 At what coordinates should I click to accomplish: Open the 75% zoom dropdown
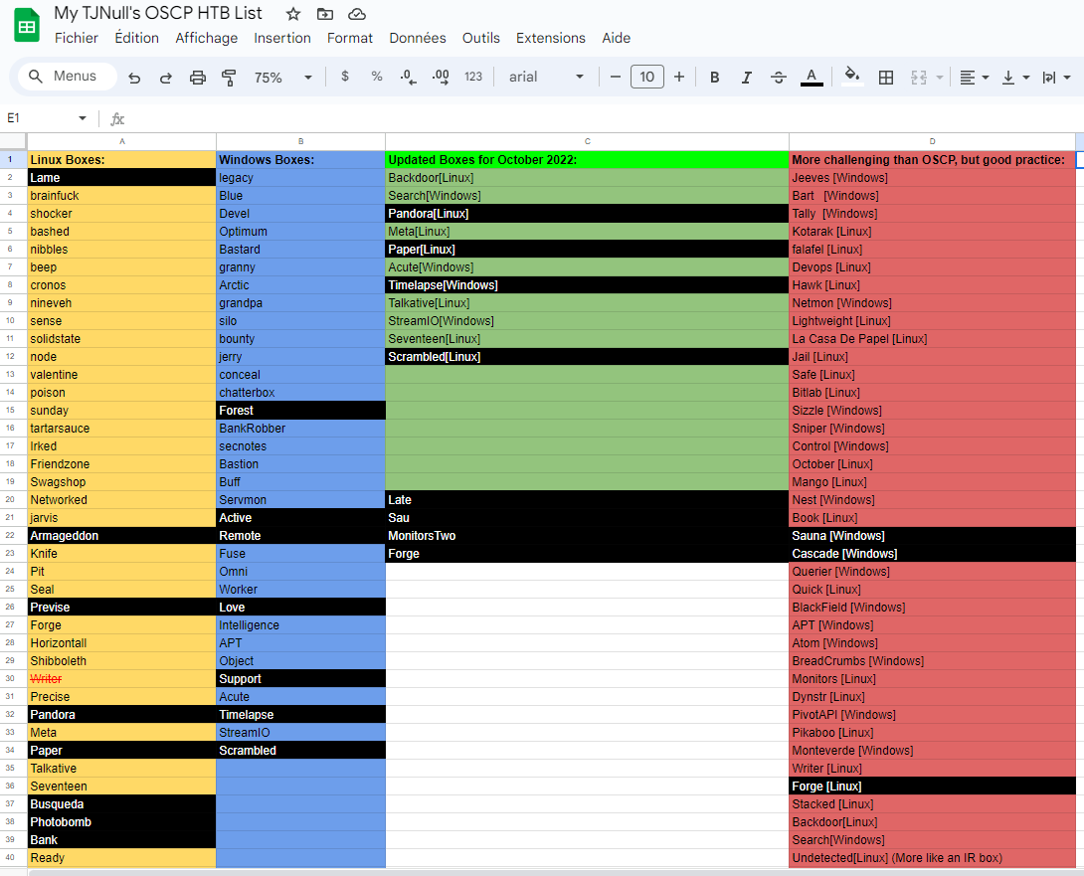[283, 78]
